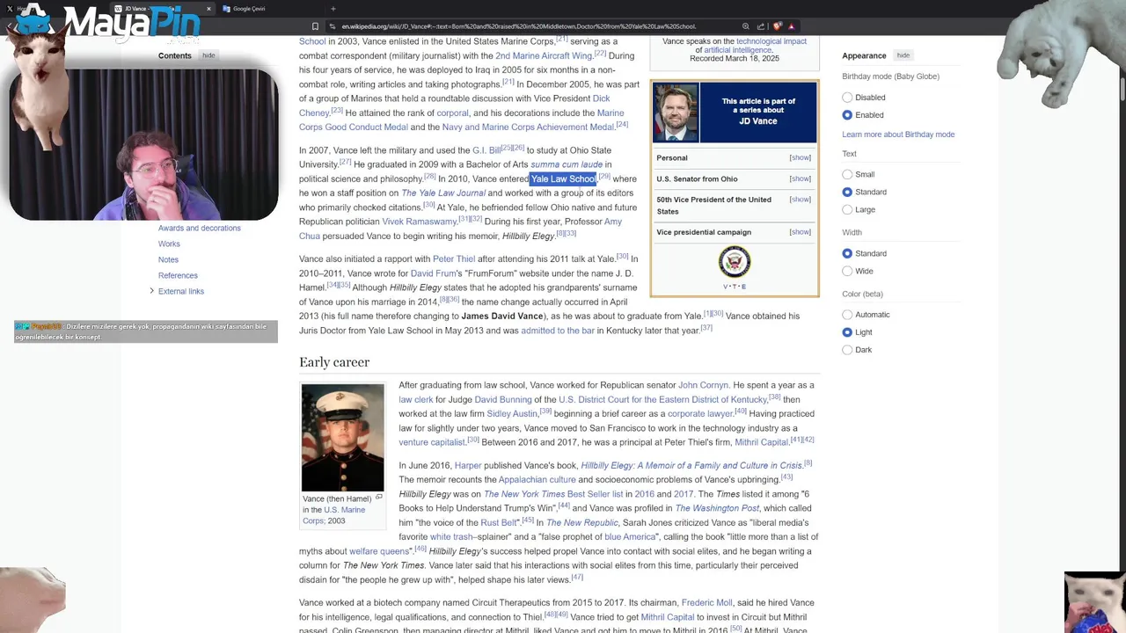Screen dimensions: 1126x633
Task: Select the Enabled birthday mode option
Action: (847, 115)
